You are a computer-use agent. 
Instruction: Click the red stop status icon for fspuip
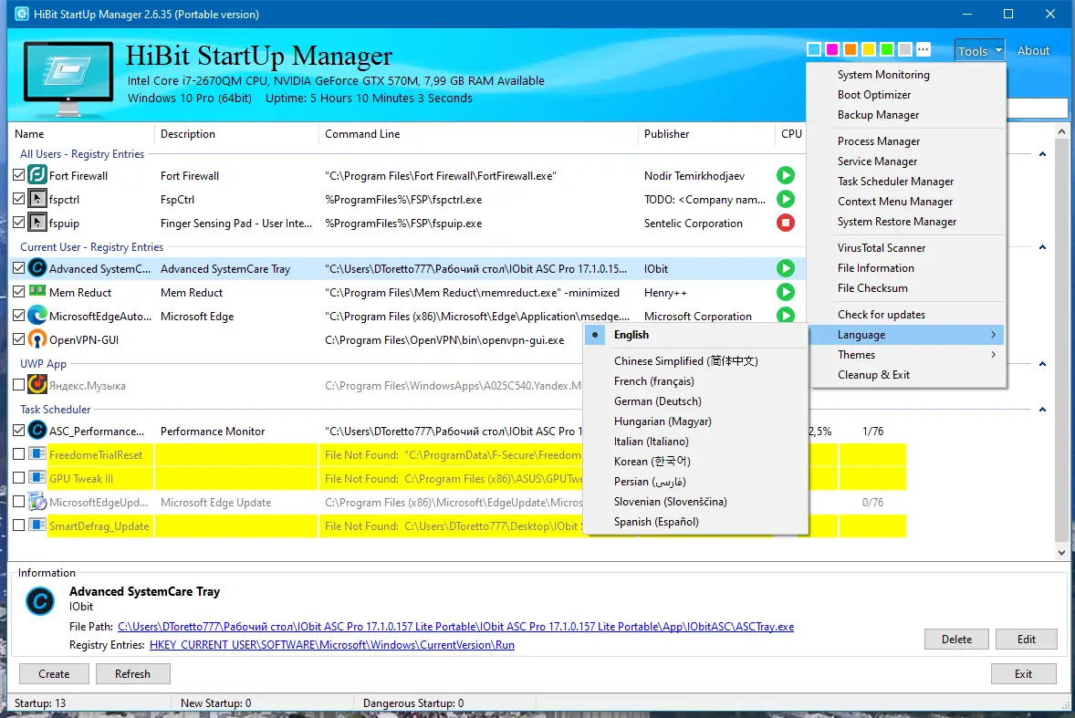pos(785,223)
